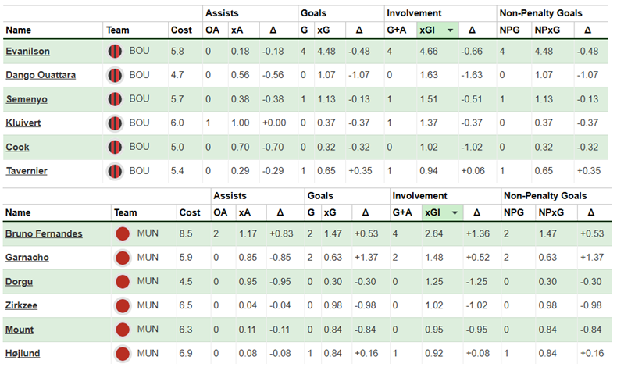Open xGI sort dropdown in Bournemouth table
617x367 pixels.
pos(450,30)
